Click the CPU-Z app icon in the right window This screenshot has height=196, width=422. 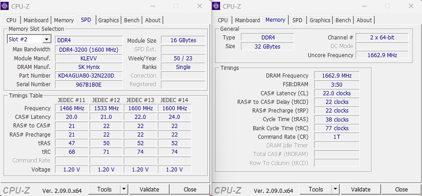click(216, 6)
